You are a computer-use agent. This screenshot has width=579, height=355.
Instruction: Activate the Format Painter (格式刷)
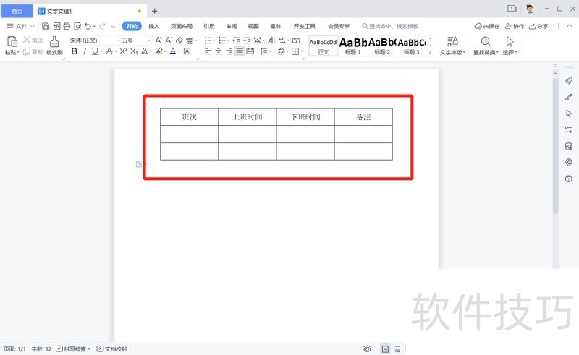(x=54, y=46)
